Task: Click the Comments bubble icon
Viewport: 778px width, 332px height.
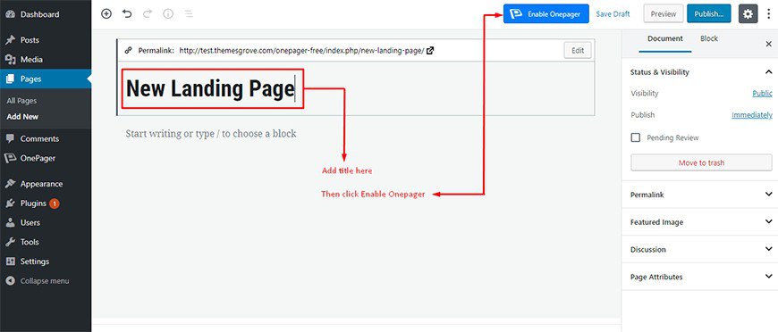Action: (10, 138)
